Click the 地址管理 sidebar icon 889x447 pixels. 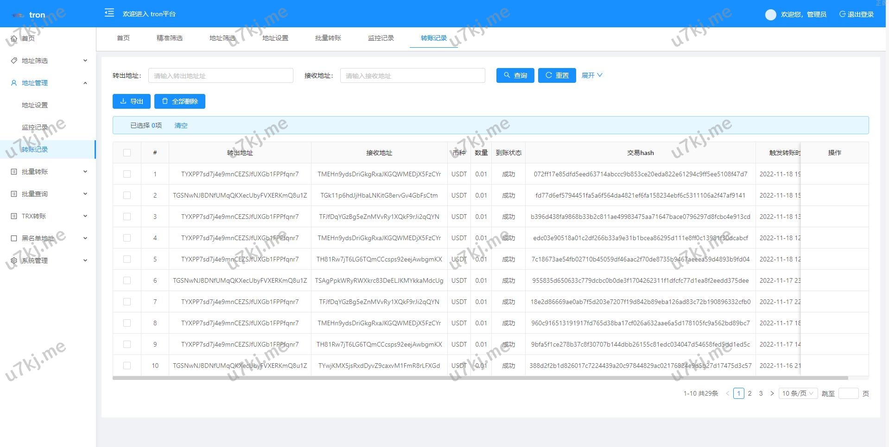(x=14, y=83)
